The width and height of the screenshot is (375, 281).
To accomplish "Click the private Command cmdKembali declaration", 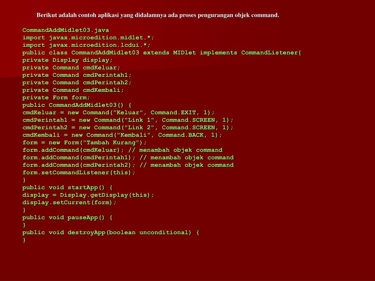I will (73, 90).
